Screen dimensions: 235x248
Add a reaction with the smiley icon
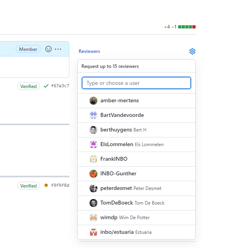point(48,49)
